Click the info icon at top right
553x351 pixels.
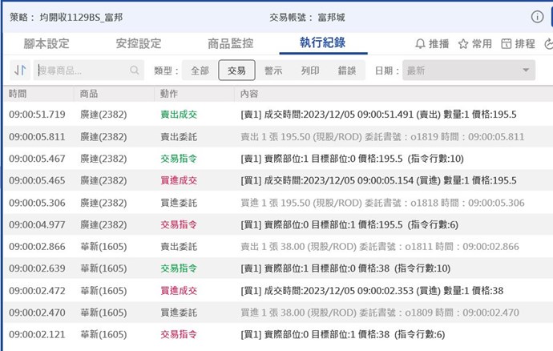pyautogui.click(x=537, y=16)
